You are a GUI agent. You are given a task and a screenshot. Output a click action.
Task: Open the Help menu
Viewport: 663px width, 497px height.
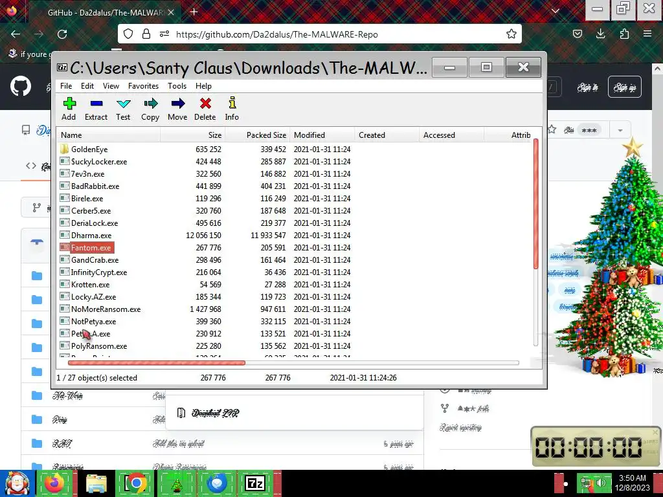pyautogui.click(x=203, y=86)
